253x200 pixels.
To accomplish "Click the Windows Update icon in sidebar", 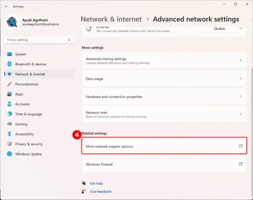I will pyautogui.click(x=10, y=154).
